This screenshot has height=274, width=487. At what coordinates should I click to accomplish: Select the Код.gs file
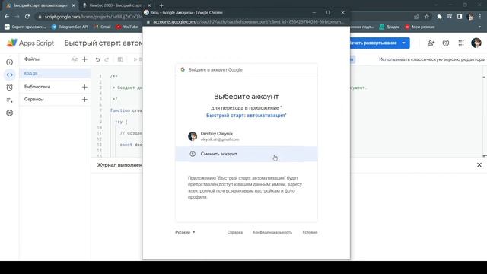(56, 73)
